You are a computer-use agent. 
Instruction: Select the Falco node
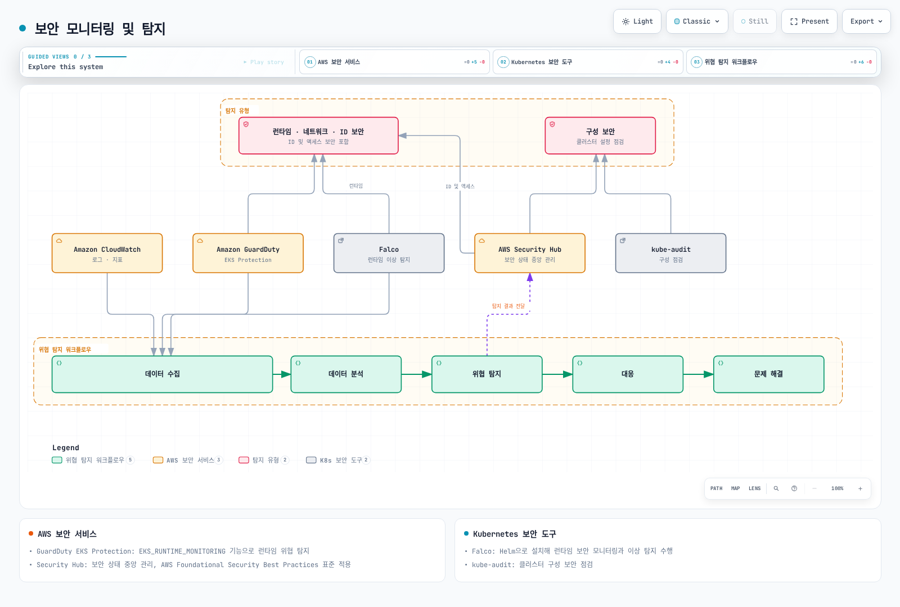(389, 253)
